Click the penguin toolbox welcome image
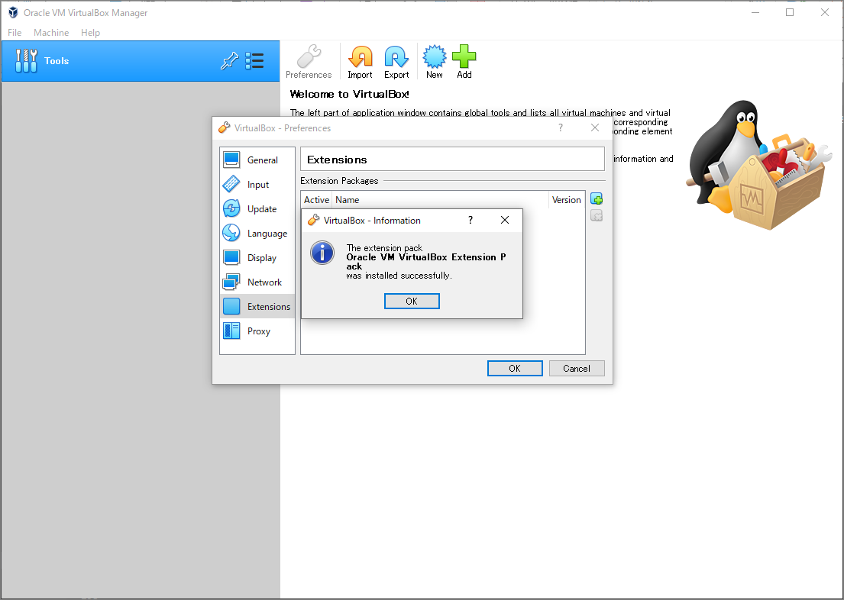The width and height of the screenshot is (844, 600). (759, 165)
